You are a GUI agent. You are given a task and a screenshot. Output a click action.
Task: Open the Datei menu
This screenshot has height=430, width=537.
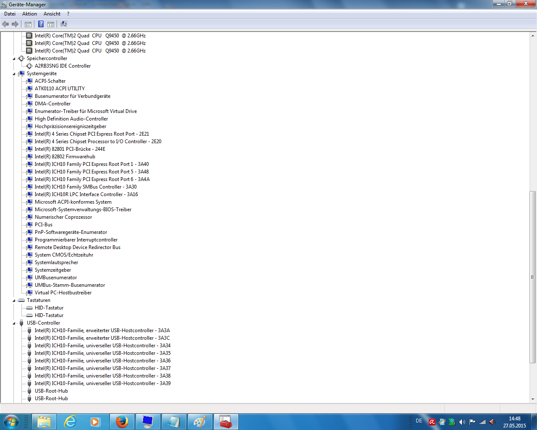click(x=10, y=14)
